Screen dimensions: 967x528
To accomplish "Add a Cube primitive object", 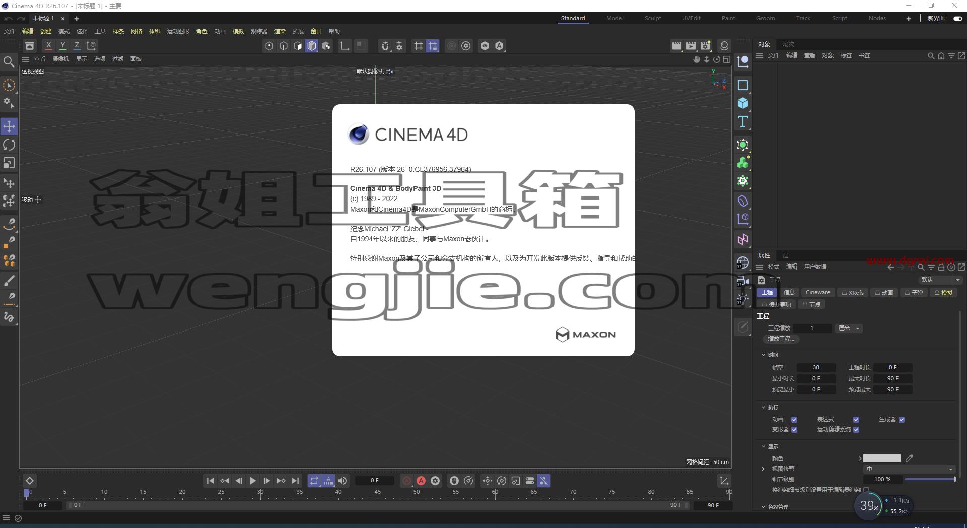I will coord(743,103).
